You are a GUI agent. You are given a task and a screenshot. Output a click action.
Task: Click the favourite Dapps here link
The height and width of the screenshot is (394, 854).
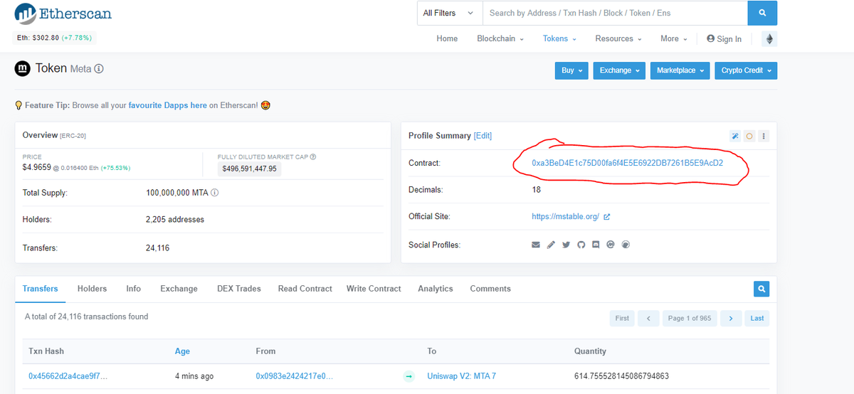168,105
